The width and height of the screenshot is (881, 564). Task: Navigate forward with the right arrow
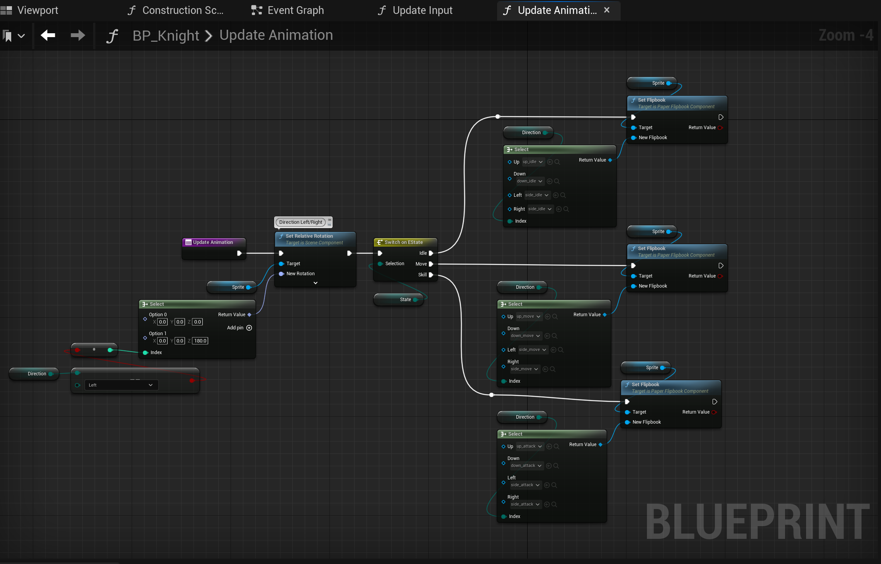(78, 36)
